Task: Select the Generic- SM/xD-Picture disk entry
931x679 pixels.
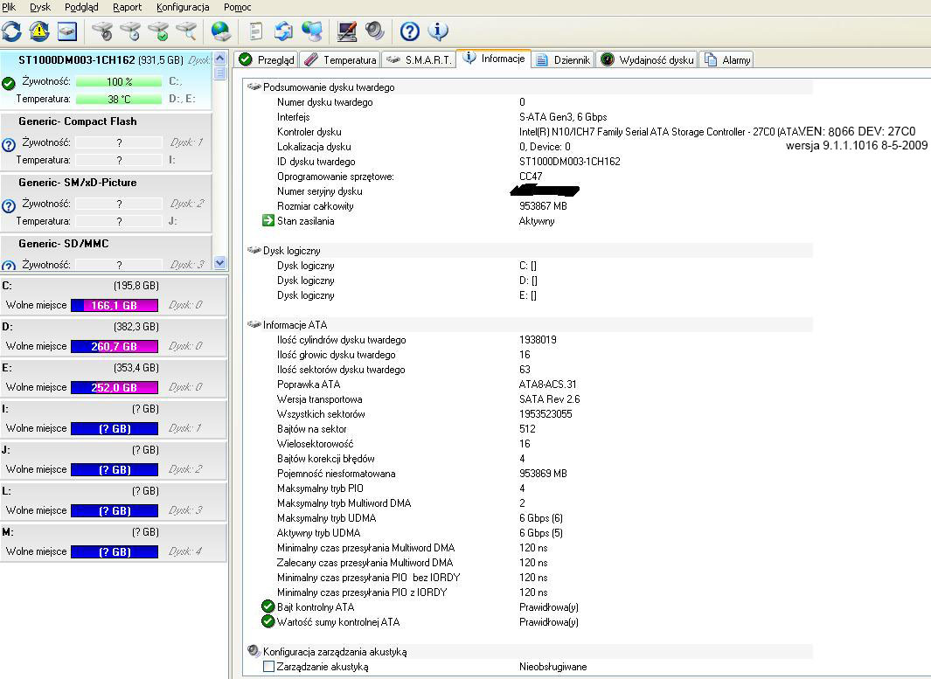Action: 106,203
